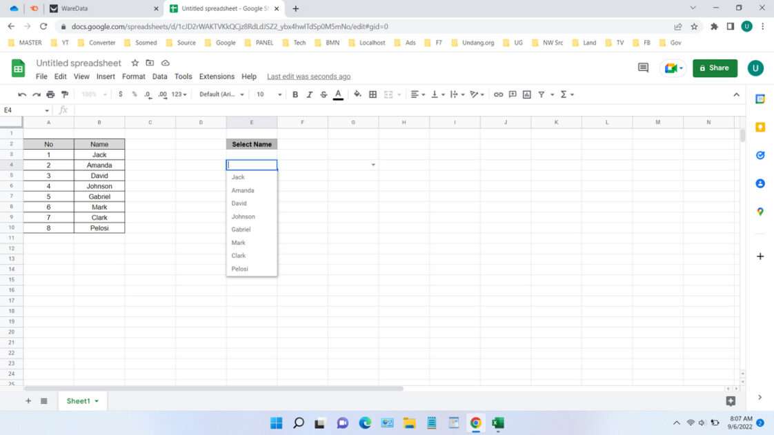Open the filter creation tool
The width and height of the screenshot is (774, 435).
click(x=542, y=94)
